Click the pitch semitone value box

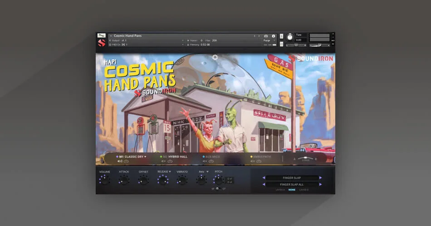230,179
